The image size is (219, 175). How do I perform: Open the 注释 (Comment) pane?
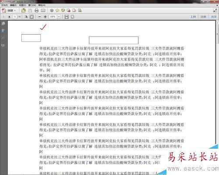(x=203, y=17)
